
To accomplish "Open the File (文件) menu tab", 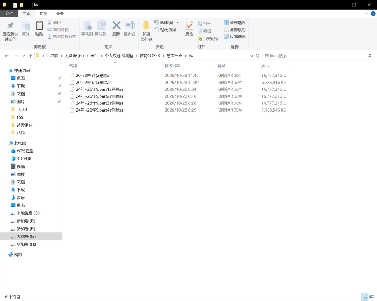I will click(9, 14).
